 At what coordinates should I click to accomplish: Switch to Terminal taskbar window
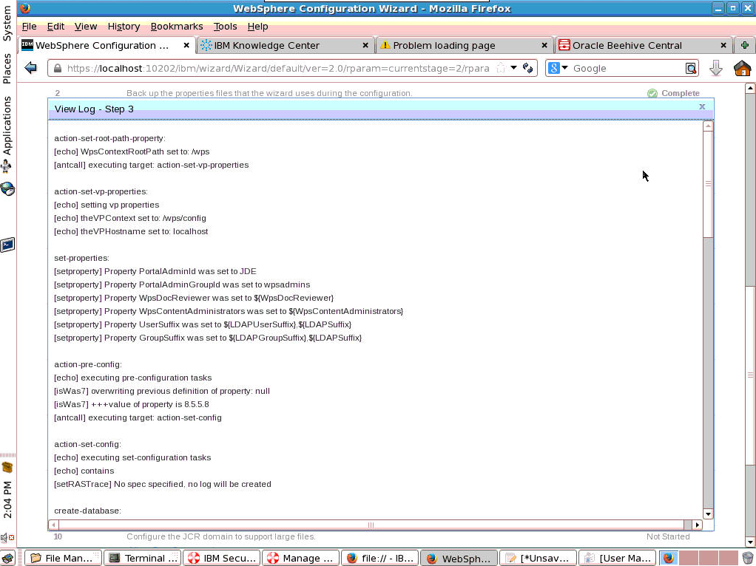click(142, 558)
